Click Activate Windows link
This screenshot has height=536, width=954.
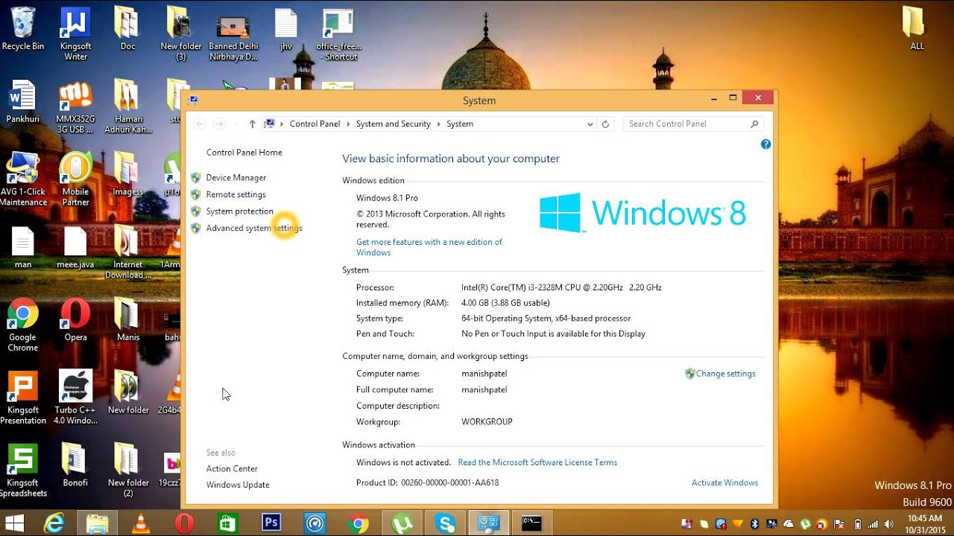(x=724, y=483)
